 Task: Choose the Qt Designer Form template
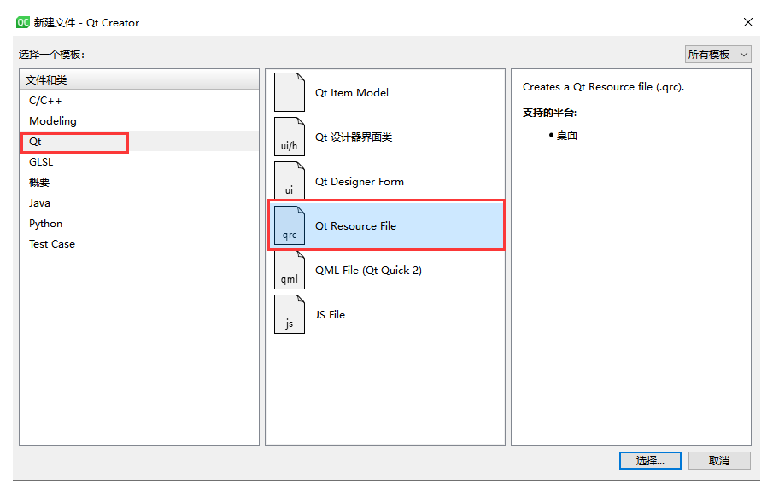point(385,181)
